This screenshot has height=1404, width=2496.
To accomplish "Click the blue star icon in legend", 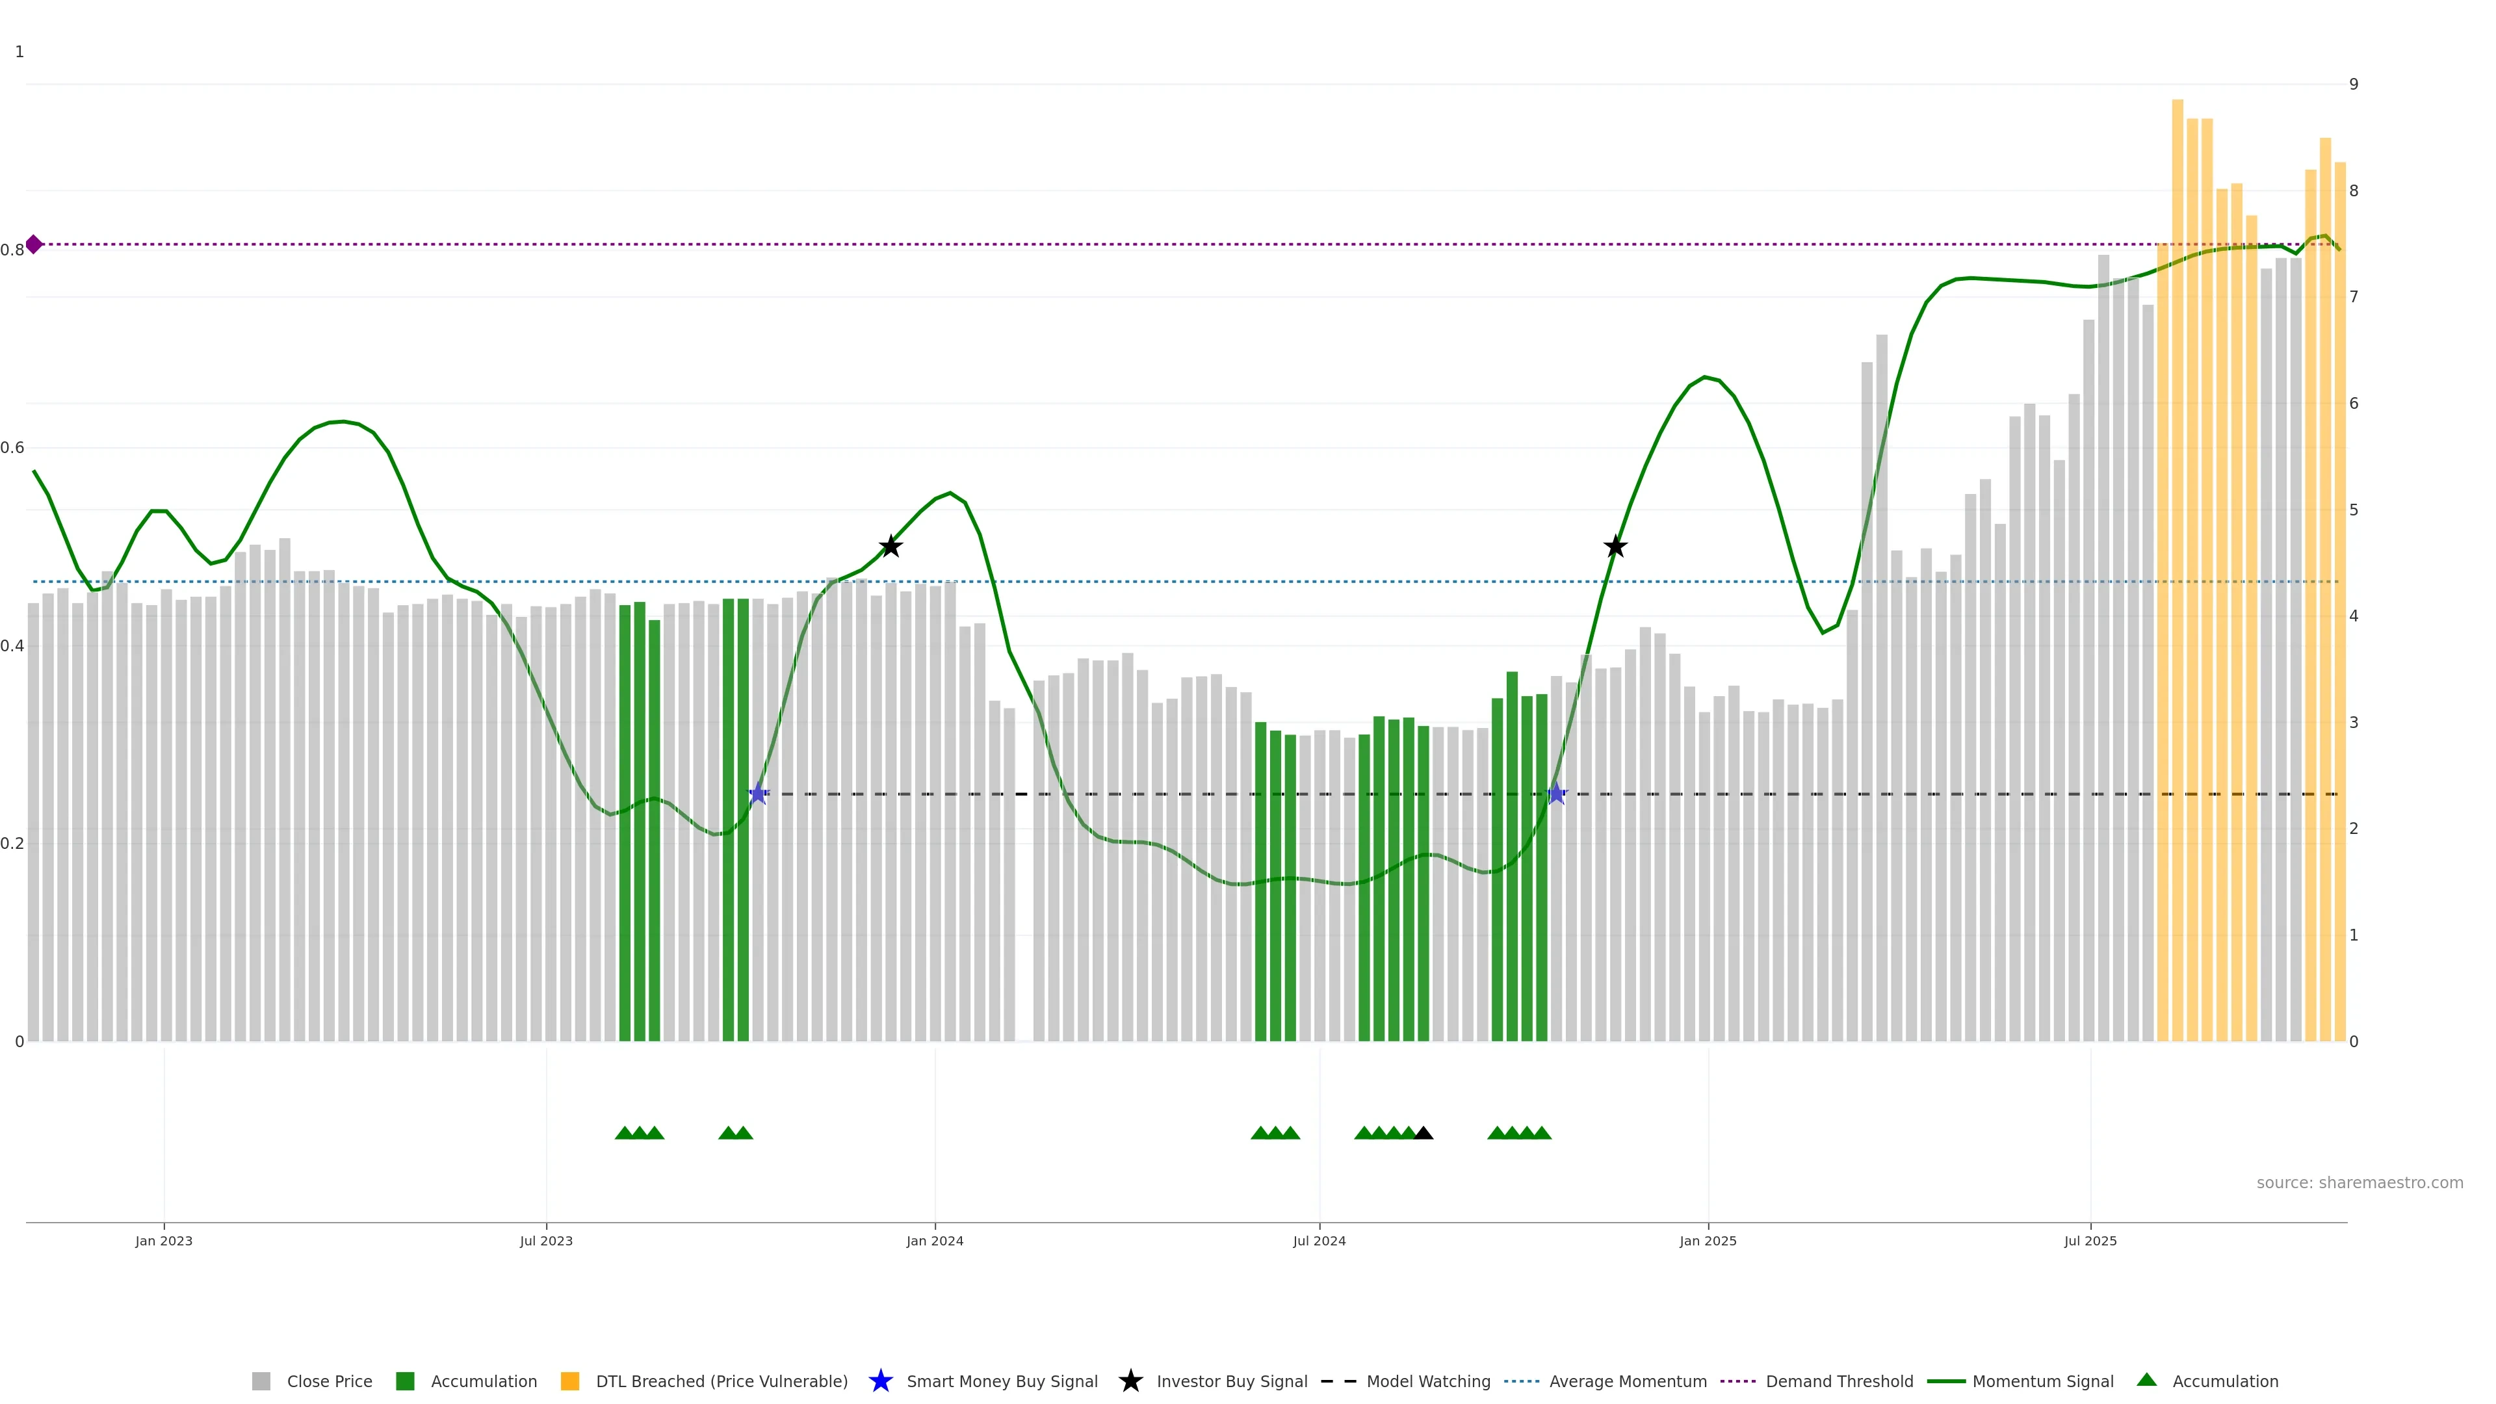I will [x=880, y=1381].
